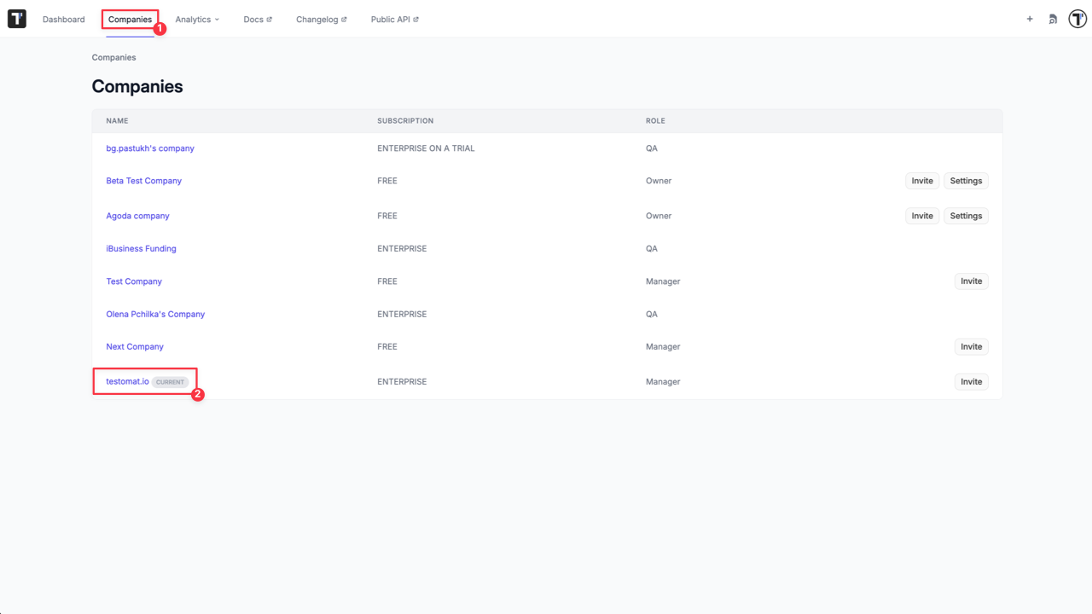
Task: Open Olena Pchilka's Company
Action: [x=155, y=314]
